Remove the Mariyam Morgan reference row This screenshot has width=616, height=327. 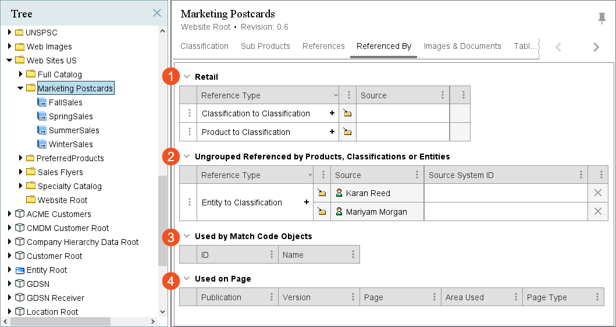click(x=597, y=212)
